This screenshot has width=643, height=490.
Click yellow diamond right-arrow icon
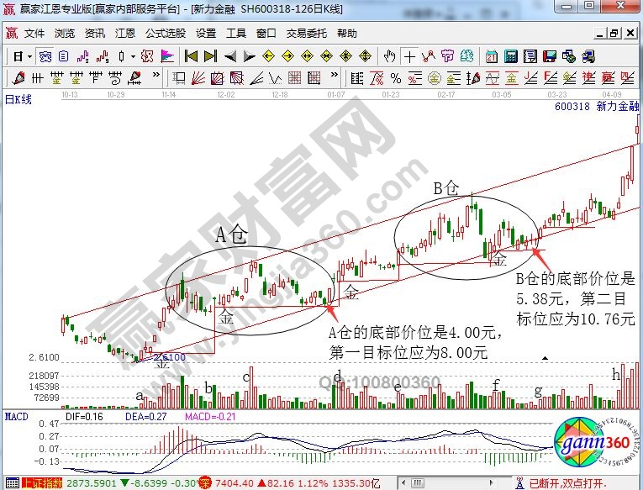[287, 56]
